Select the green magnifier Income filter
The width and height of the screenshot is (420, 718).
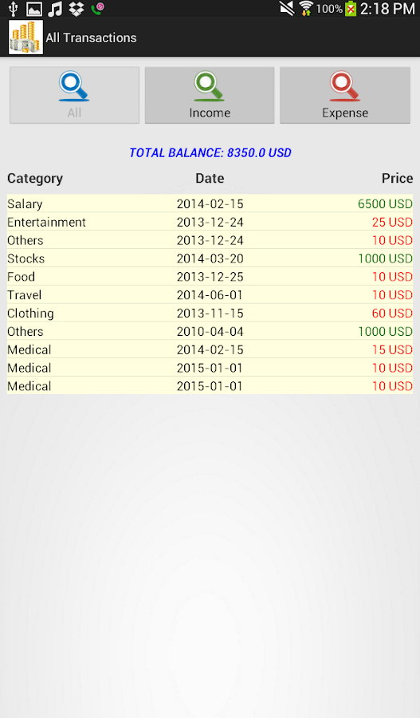pyautogui.click(x=210, y=95)
